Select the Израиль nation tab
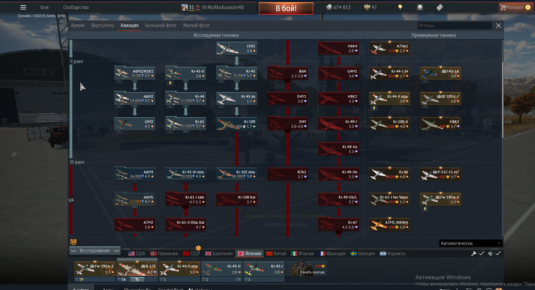This screenshot has height=290, width=535. (393, 254)
